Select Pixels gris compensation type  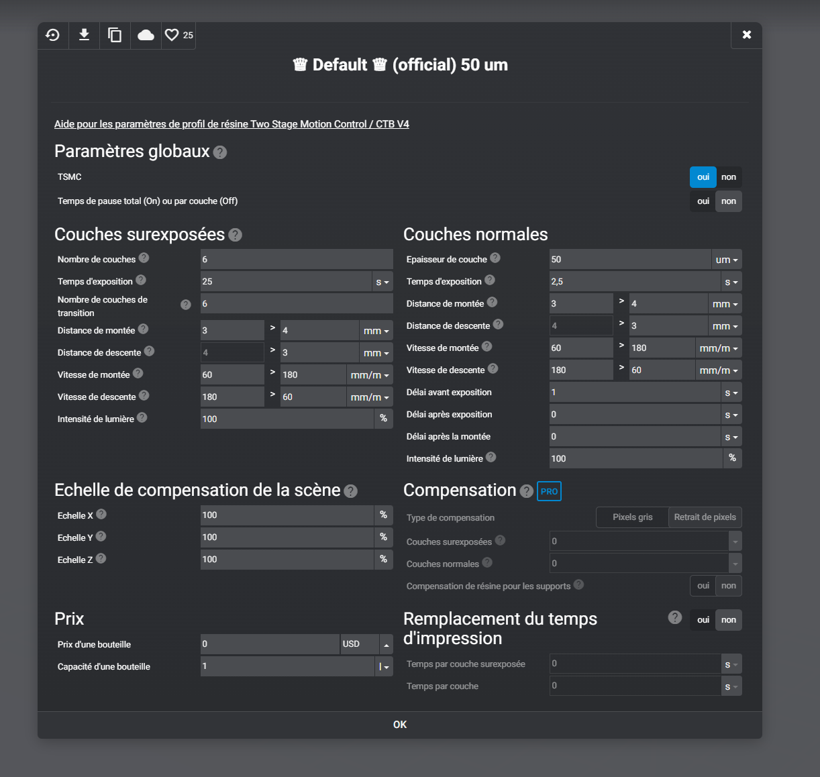point(632,517)
